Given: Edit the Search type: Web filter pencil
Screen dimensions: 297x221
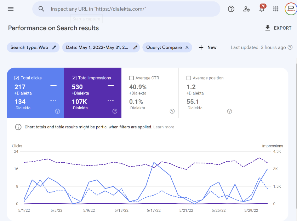Looking at the screenshot, I should (54, 47).
